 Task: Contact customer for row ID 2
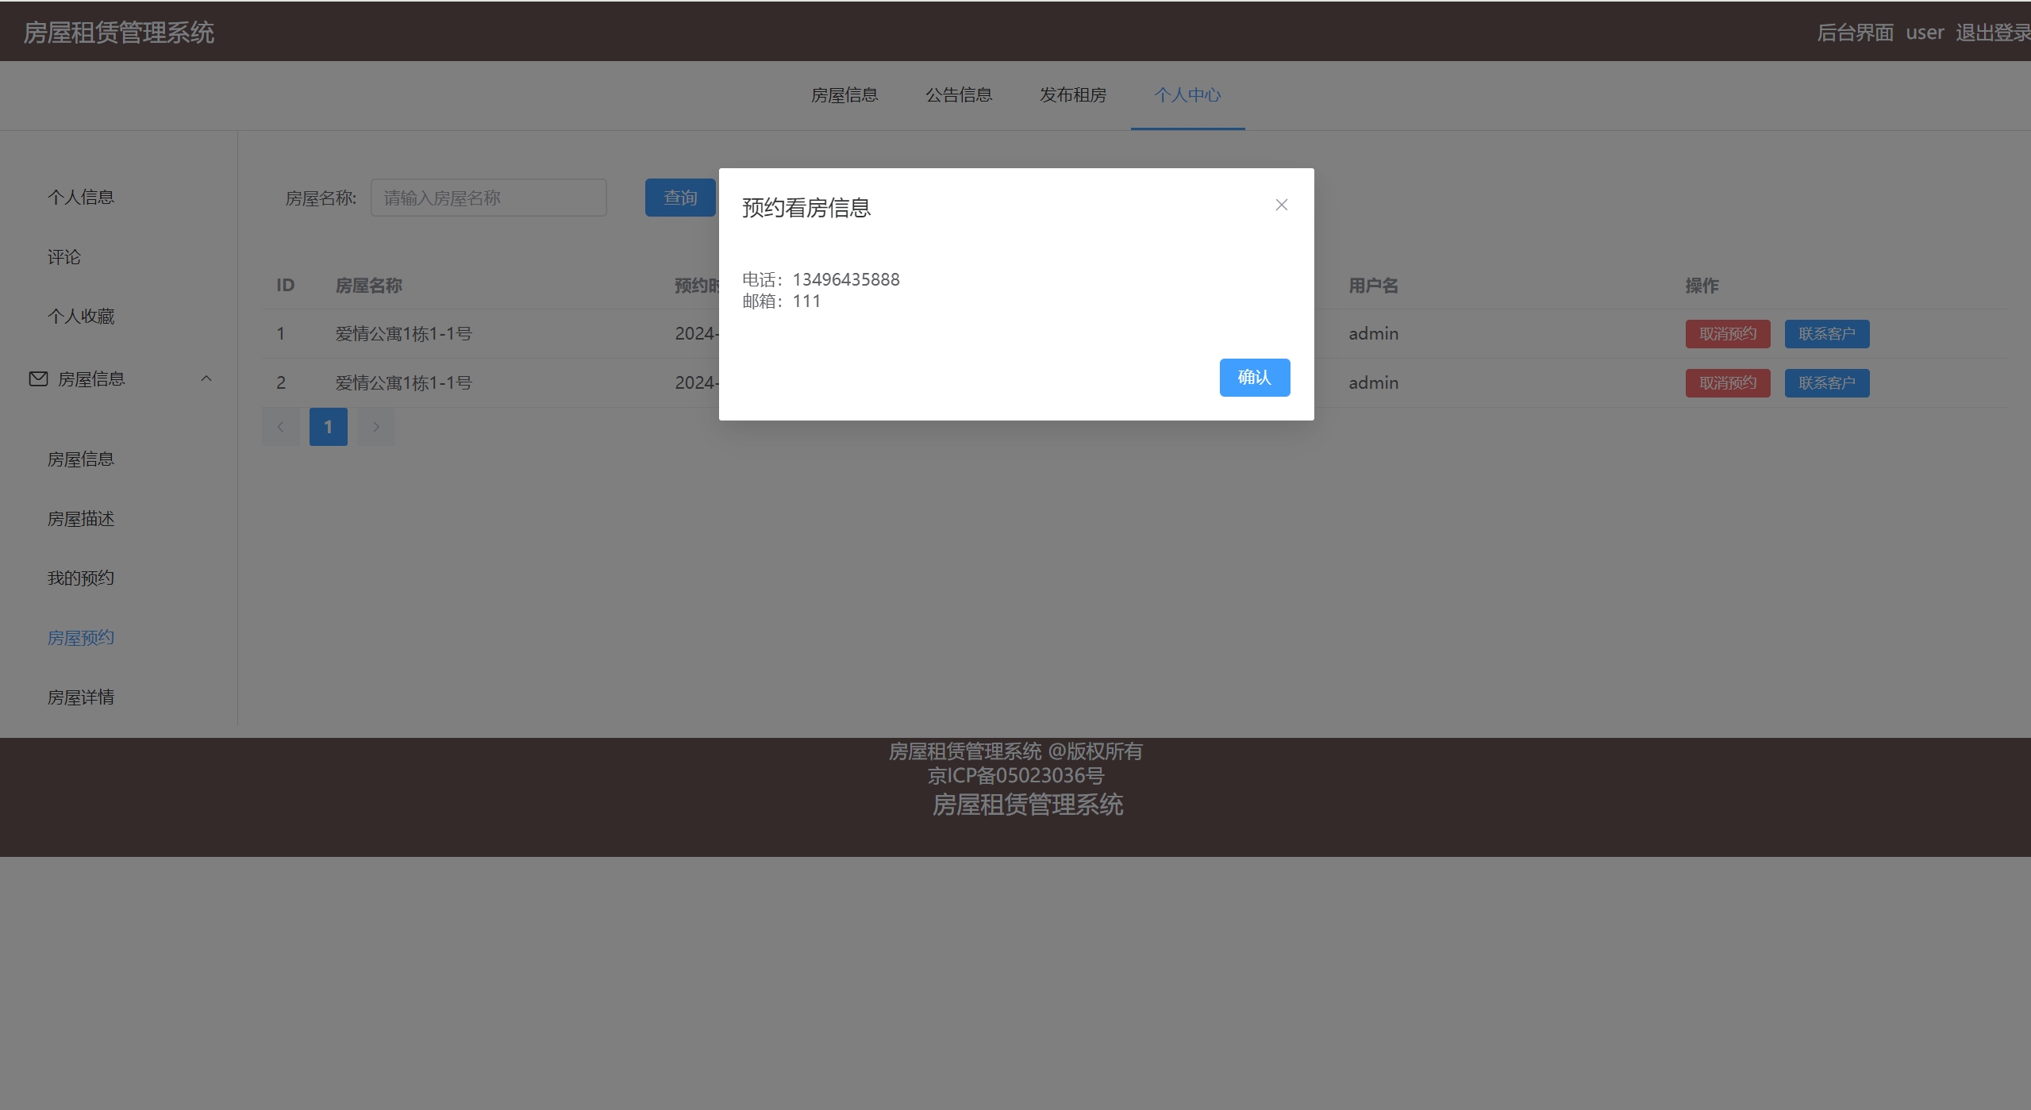1826,382
